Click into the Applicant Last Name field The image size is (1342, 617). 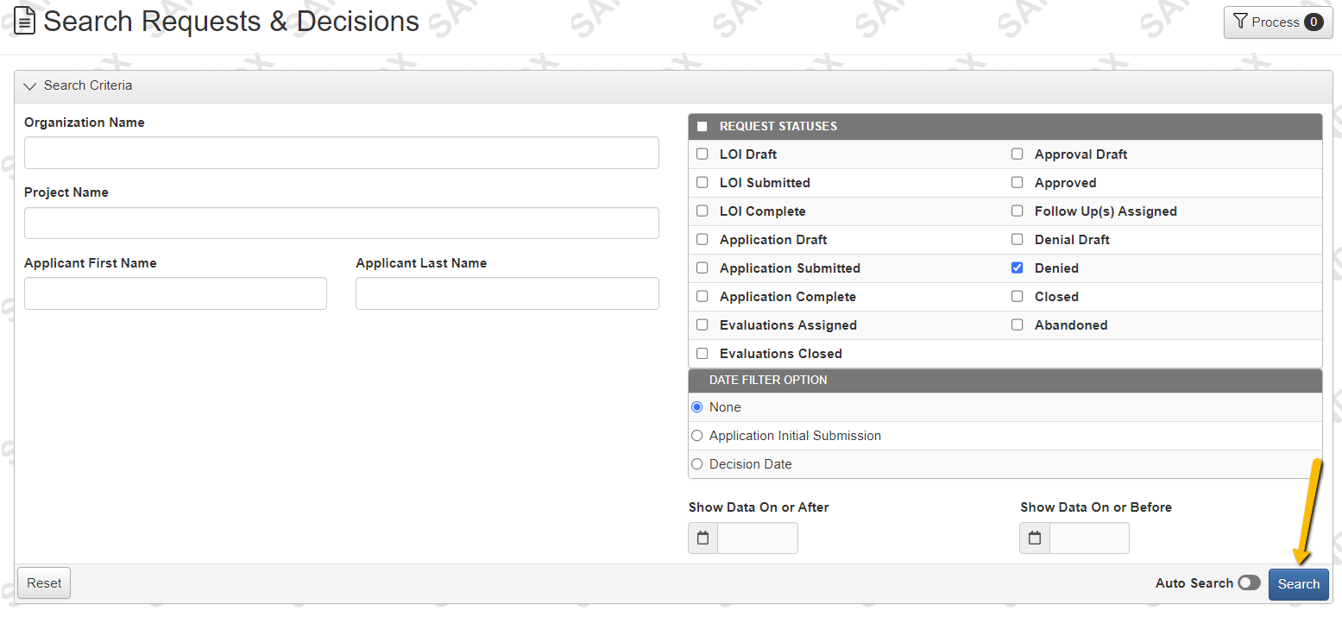click(507, 293)
